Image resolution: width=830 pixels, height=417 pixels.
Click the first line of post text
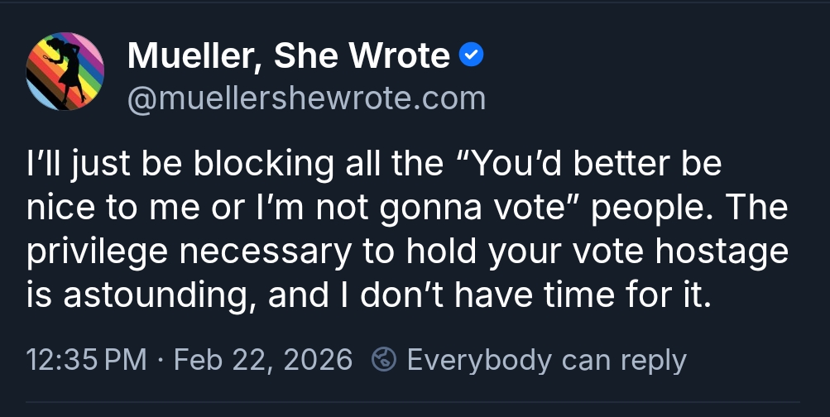pyautogui.click(x=374, y=164)
